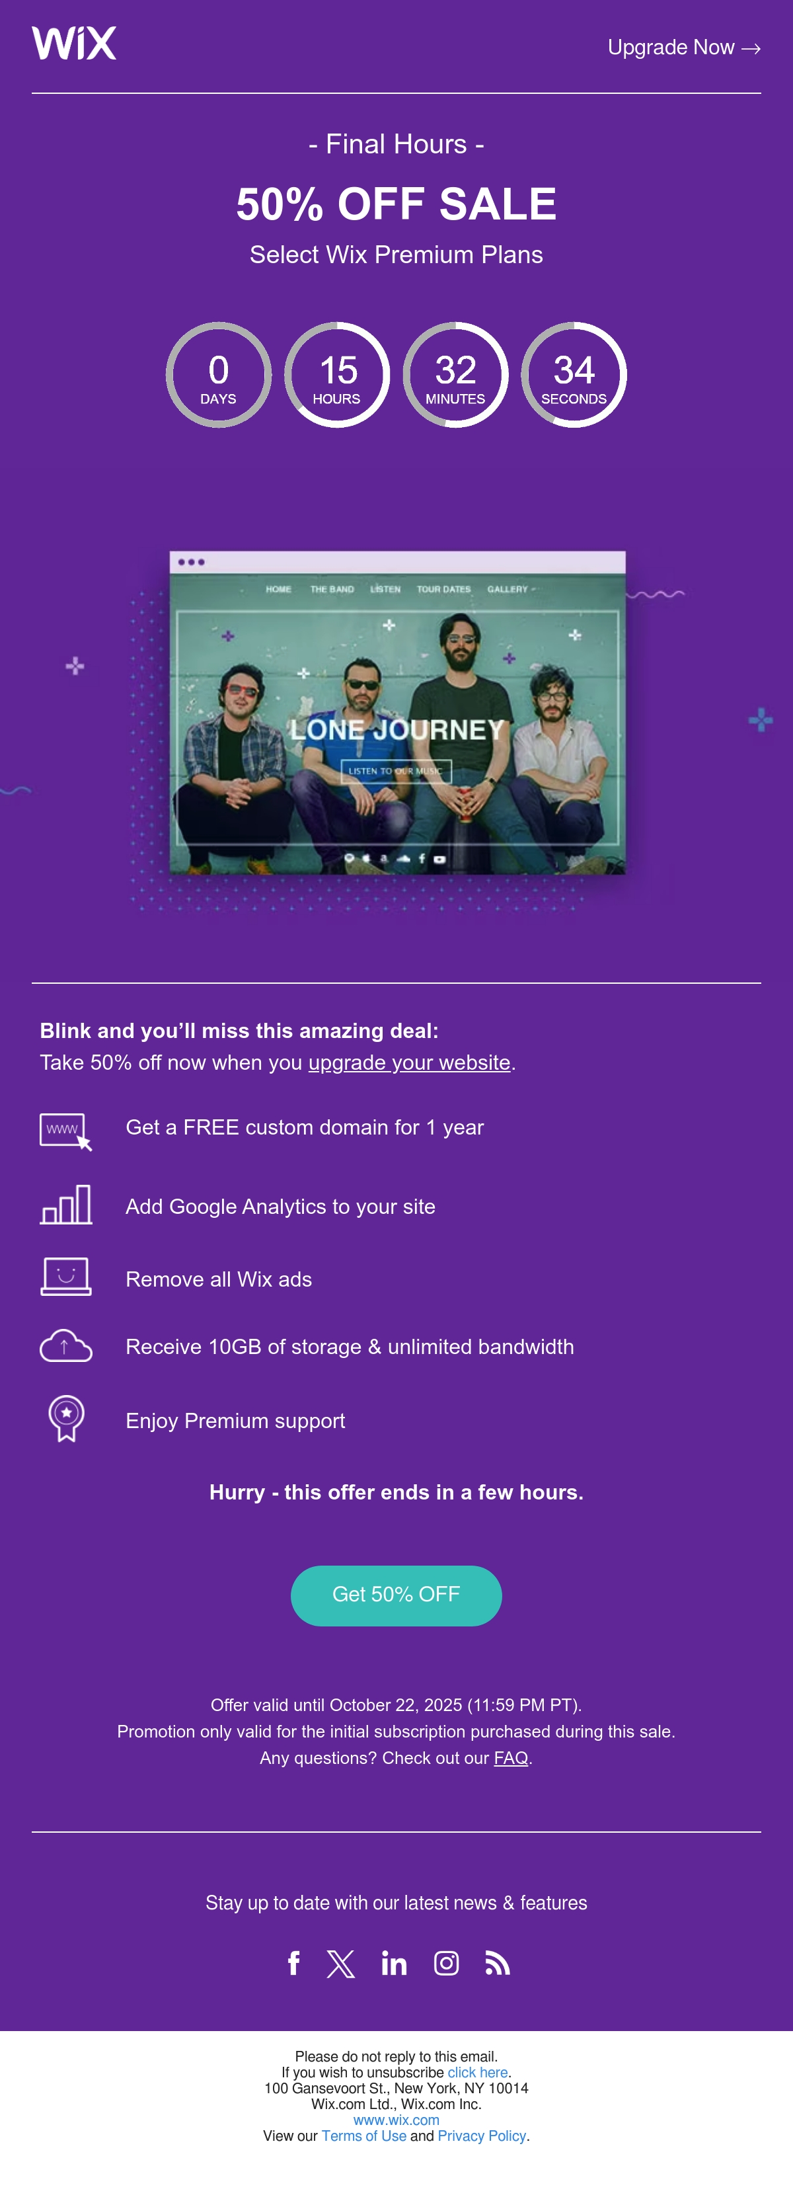Click 'Receive 10GB of storage & unlimited bandwidth' text
Viewport: 793px width, 2199px height.
[350, 1347]
